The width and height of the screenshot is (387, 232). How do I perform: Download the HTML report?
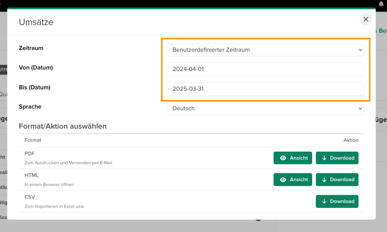pos(337,180)
